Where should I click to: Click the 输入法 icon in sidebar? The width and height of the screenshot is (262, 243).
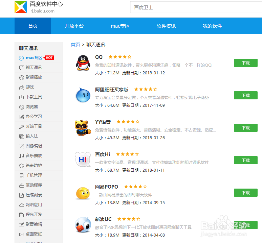coord(22,137)
